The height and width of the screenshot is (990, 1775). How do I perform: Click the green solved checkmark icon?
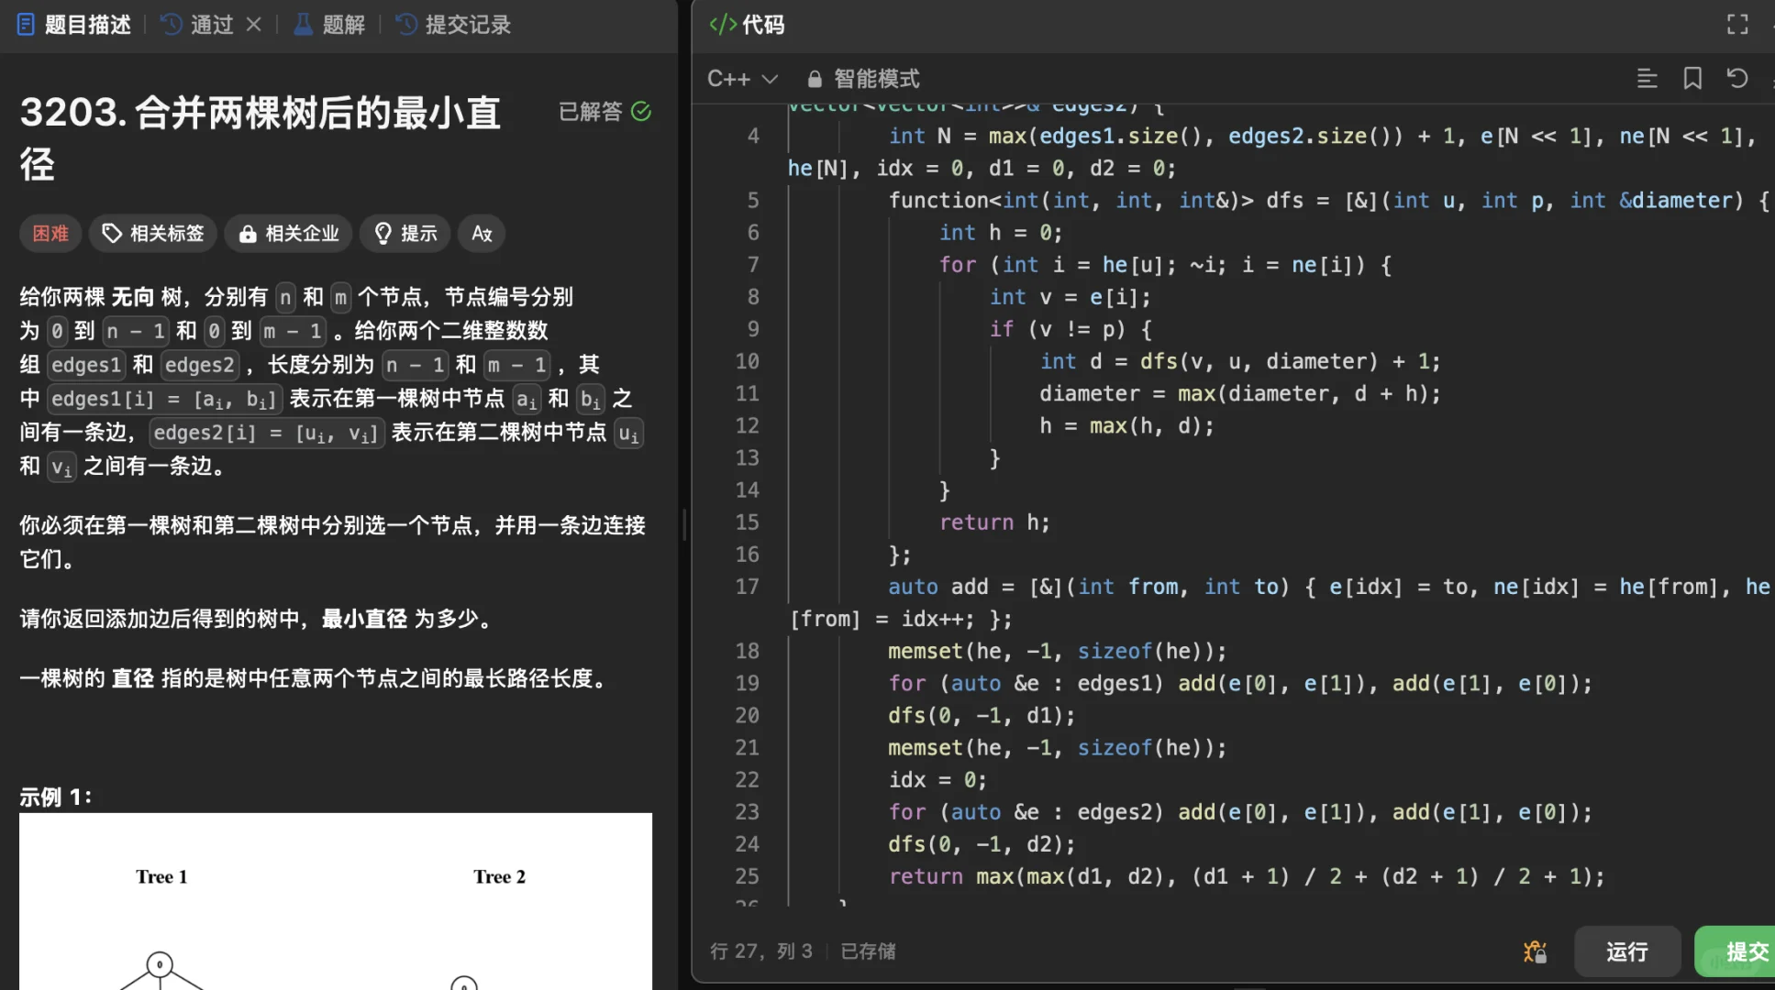click(641, 112)
